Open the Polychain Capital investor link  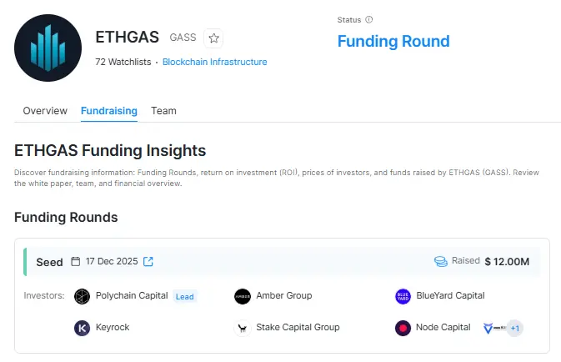point(133,295)
